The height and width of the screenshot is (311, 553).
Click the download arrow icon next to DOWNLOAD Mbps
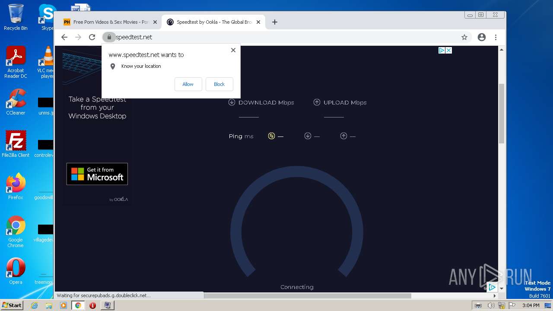coord(232,102)
